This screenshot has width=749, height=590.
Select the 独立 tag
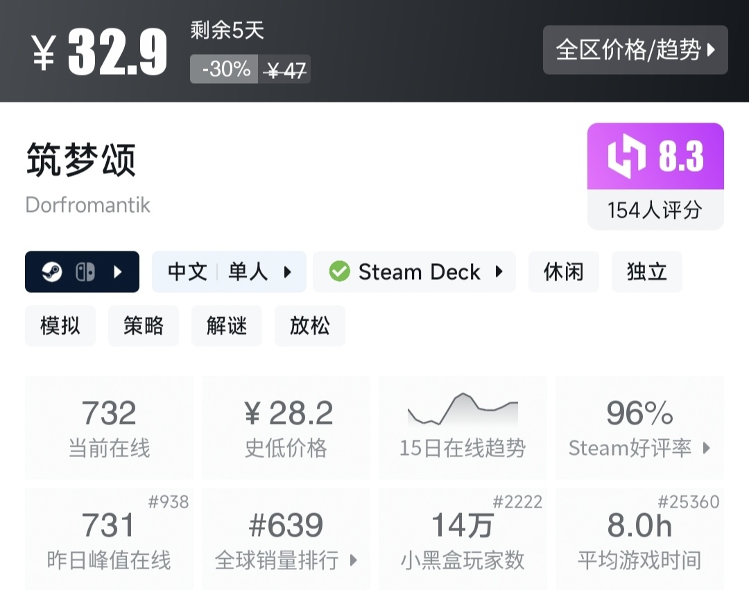pos(647,272)
